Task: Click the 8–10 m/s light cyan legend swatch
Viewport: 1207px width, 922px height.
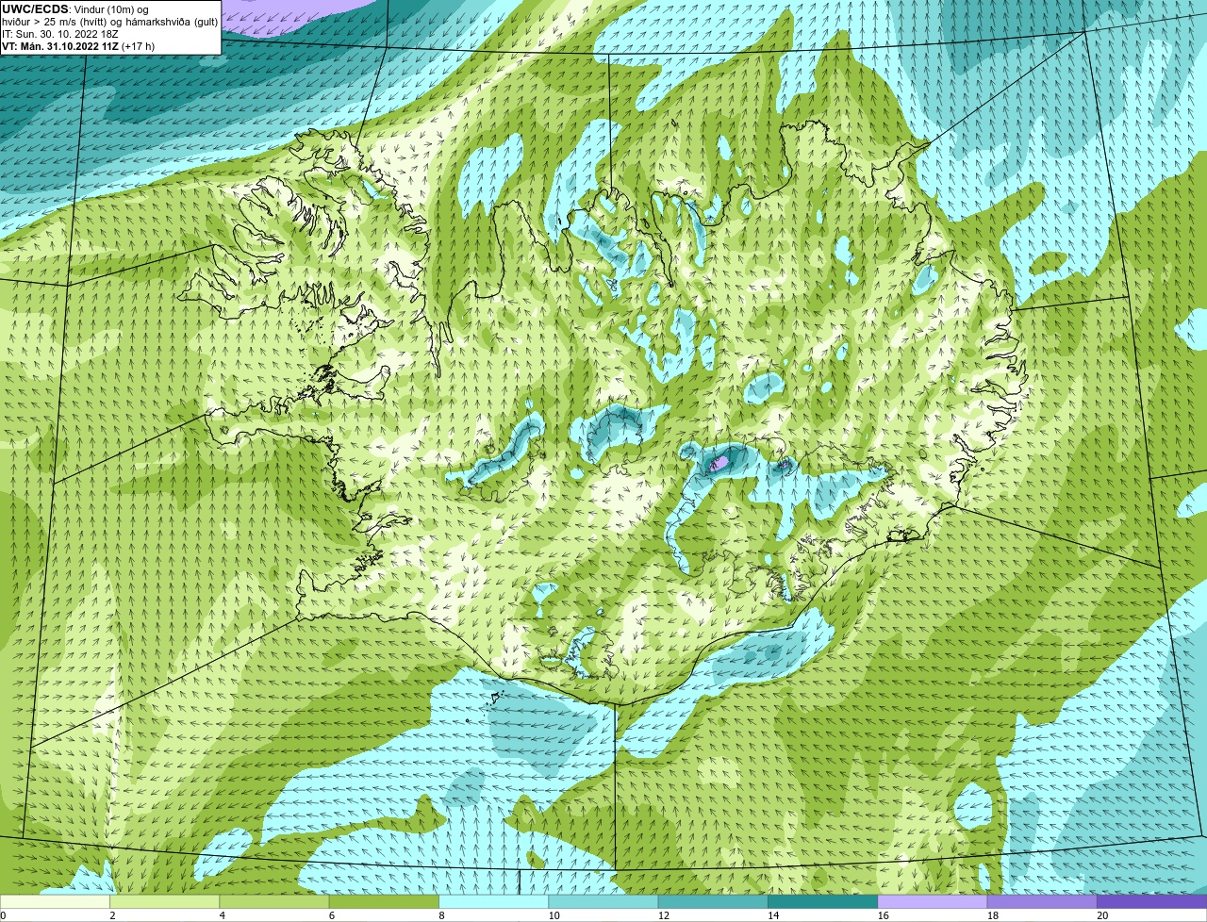Action: point(495,901)
